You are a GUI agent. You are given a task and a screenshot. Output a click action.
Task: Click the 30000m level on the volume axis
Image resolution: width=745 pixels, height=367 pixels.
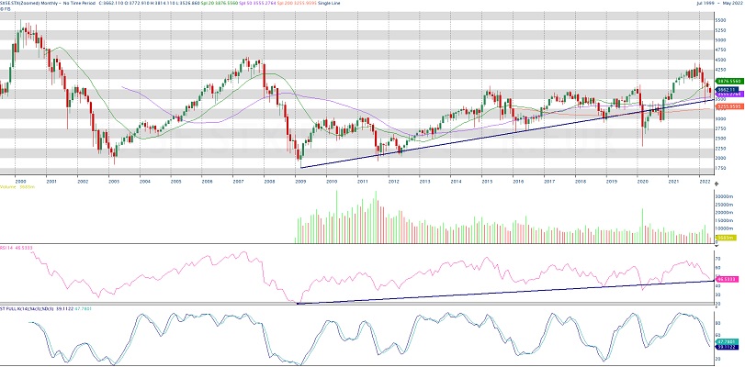pyautogui.click(x=723, y=196)
